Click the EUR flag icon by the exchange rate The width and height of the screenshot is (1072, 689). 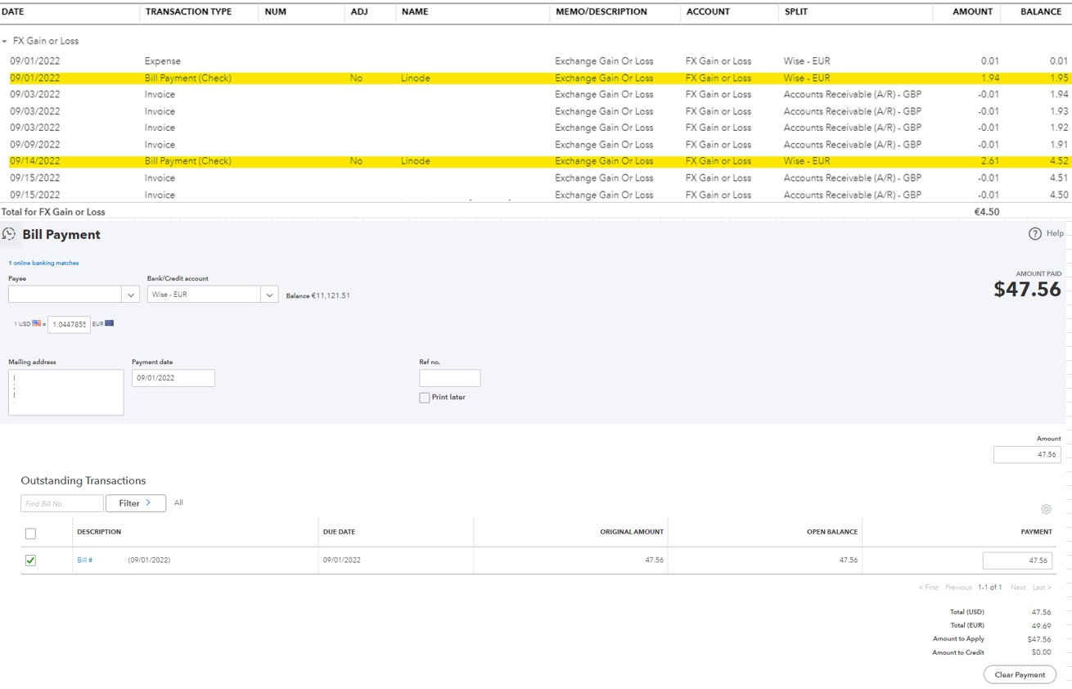tap(109, 323)
